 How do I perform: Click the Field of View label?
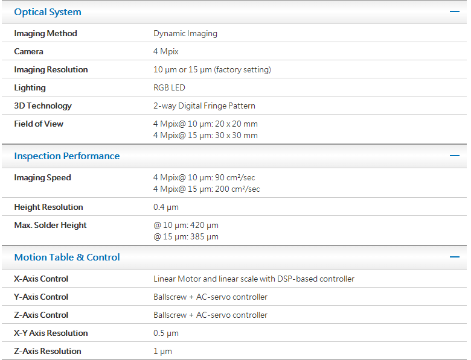(x=39, y=124)
